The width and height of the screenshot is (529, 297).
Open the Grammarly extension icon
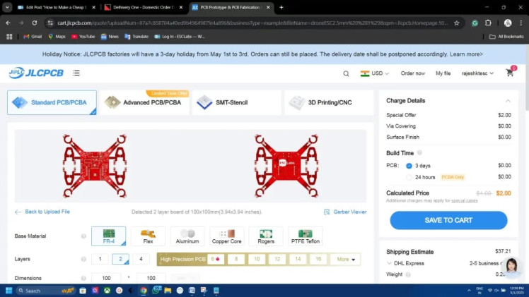(475, 23)
